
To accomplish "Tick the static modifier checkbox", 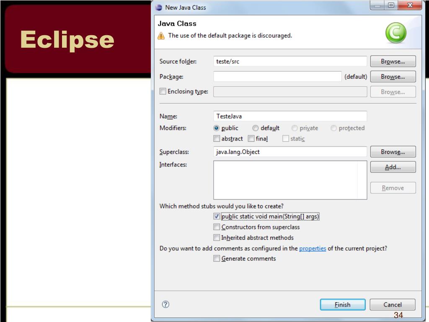I will (x=286, y=138).
